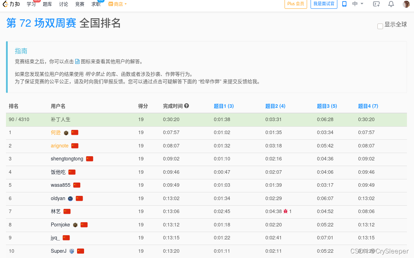Screen dimensions: 414x258
Task: Click the China flag beside 林艺
Action: tap(67, 211)
